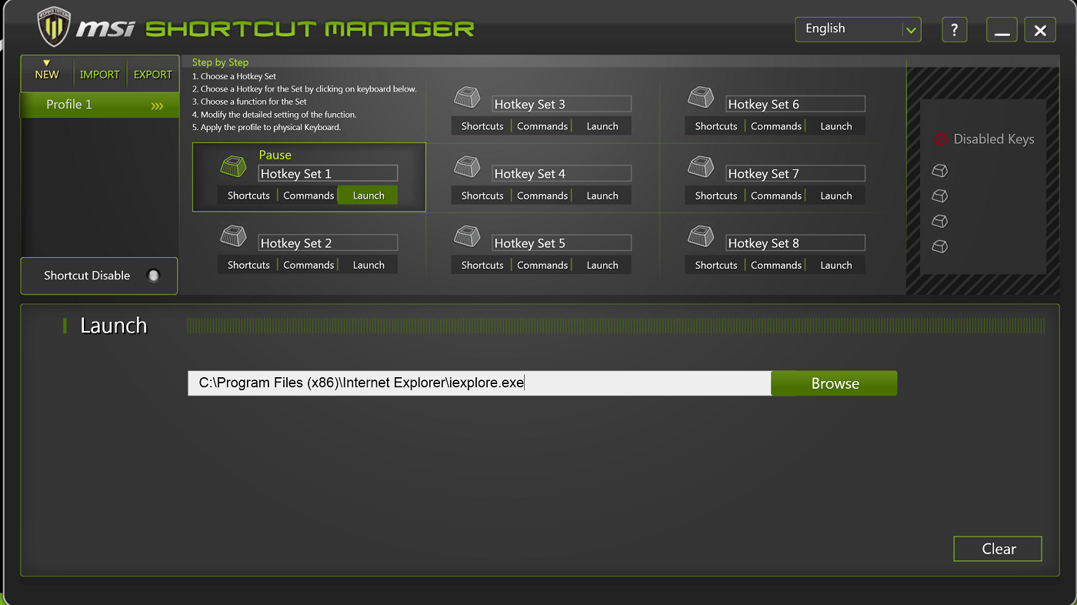Click the Hotkey Set 4 name field

coord(562,173)
